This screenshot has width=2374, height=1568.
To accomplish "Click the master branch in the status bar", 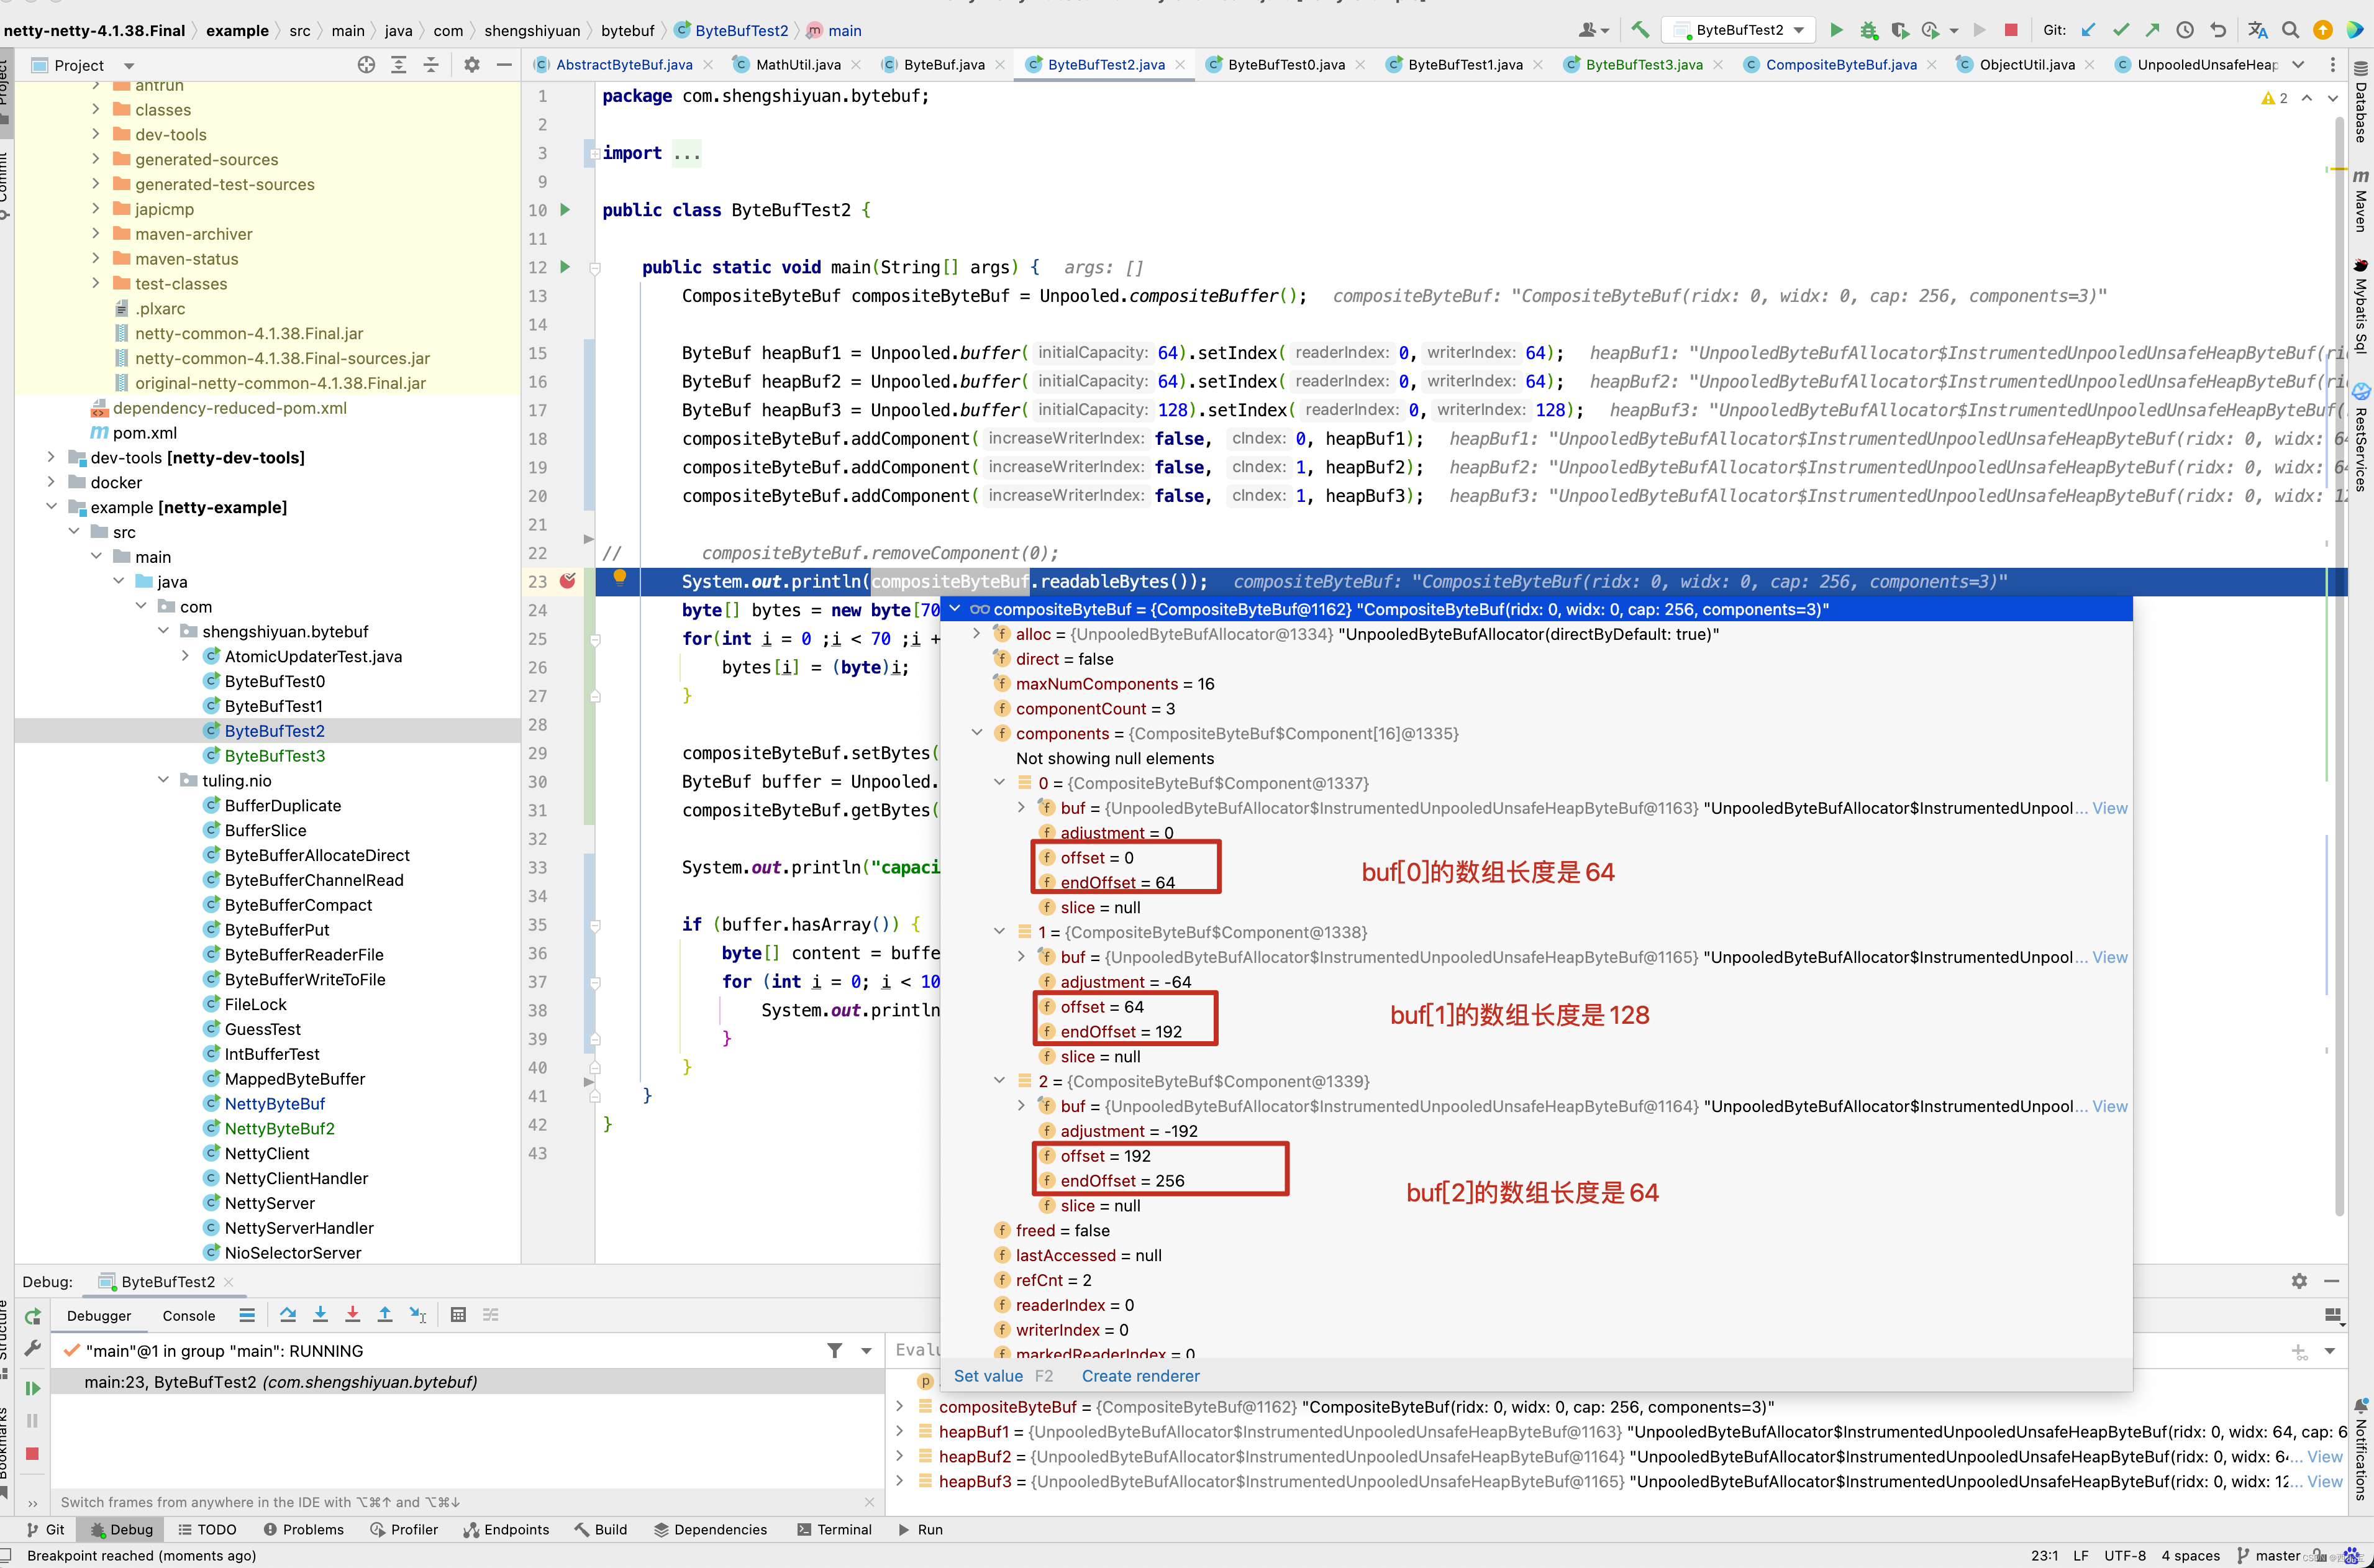I will [x=2270, y=1555].
